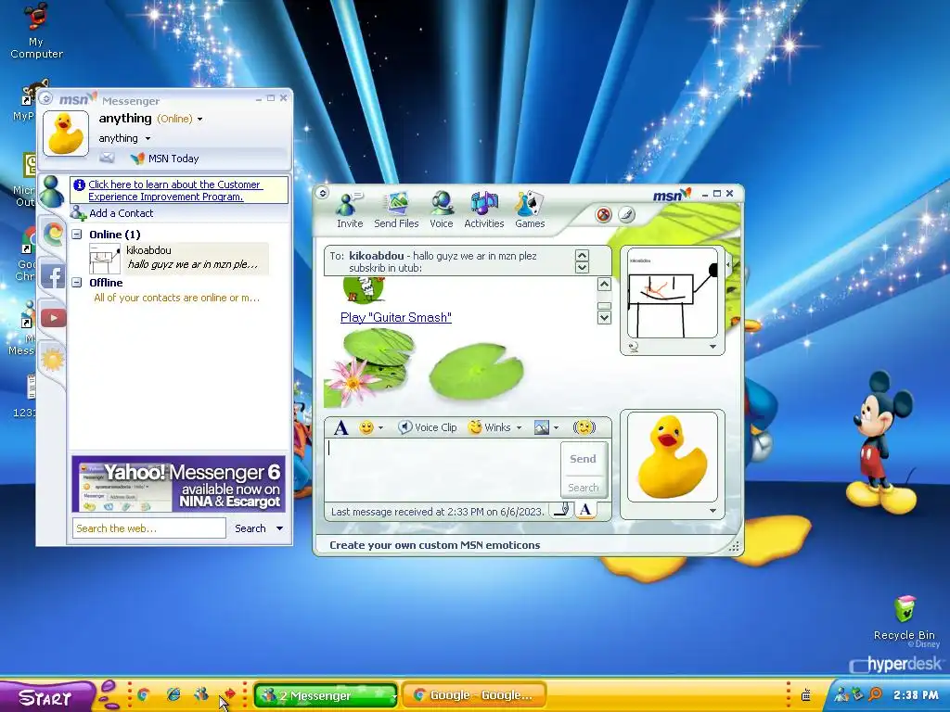Open the status dropdown next to (Online)
This screenshot has height=712, width=950.
coord(200,120)
